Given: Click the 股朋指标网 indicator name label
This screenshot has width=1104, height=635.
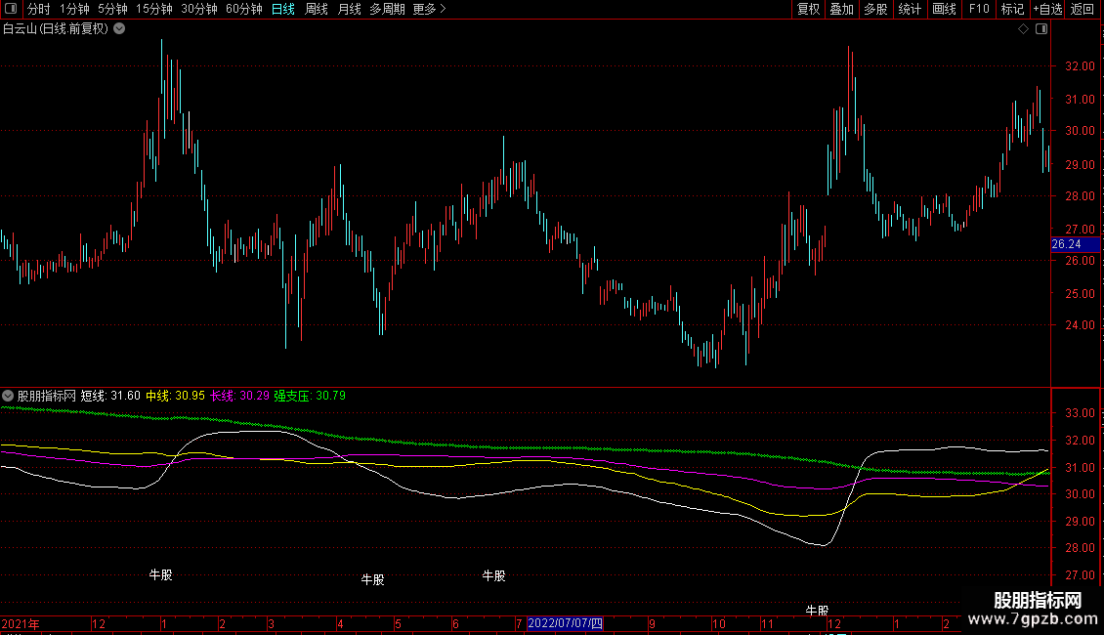Looking at the screenshot, I should click(47, 397).
